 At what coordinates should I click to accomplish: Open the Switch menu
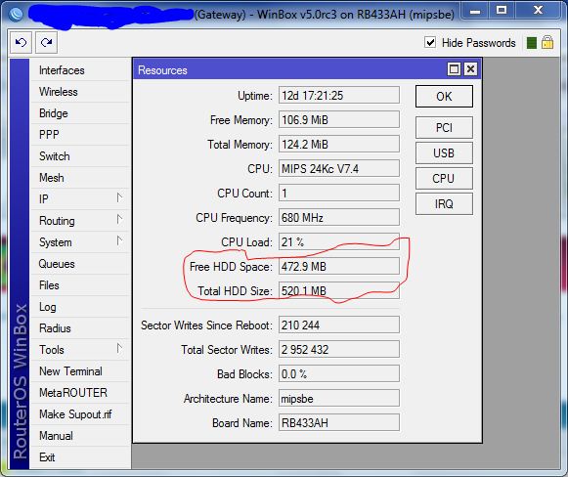[80, 156]
